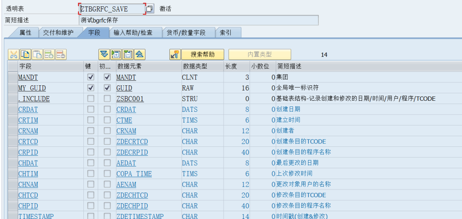The image size is (462, 219).
Task: Select the .INCLUDE row via its row selector
Action: click(12, 99)
